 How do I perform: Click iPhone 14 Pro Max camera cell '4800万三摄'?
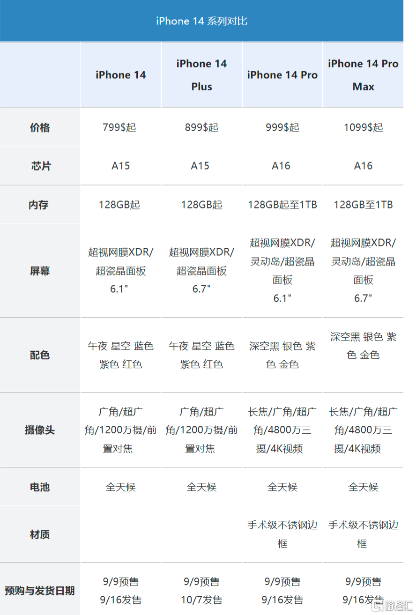point(363,430)
